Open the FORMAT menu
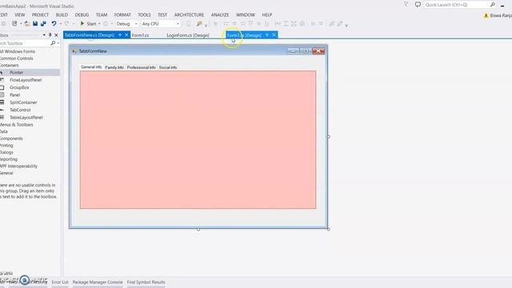The image size is (512, 288). click(122, 14)
